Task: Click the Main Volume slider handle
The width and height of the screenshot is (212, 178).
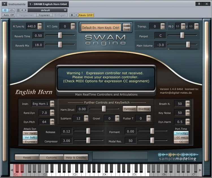Action: click(188, 44)
